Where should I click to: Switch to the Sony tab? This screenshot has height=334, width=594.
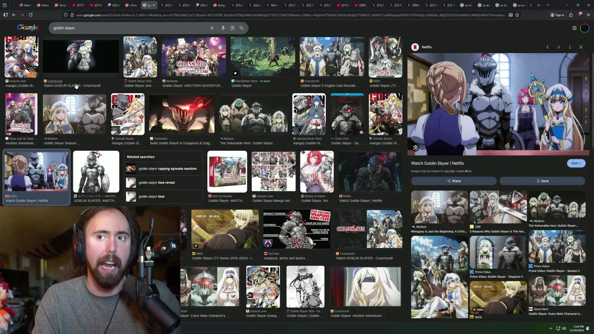(61, 5)
